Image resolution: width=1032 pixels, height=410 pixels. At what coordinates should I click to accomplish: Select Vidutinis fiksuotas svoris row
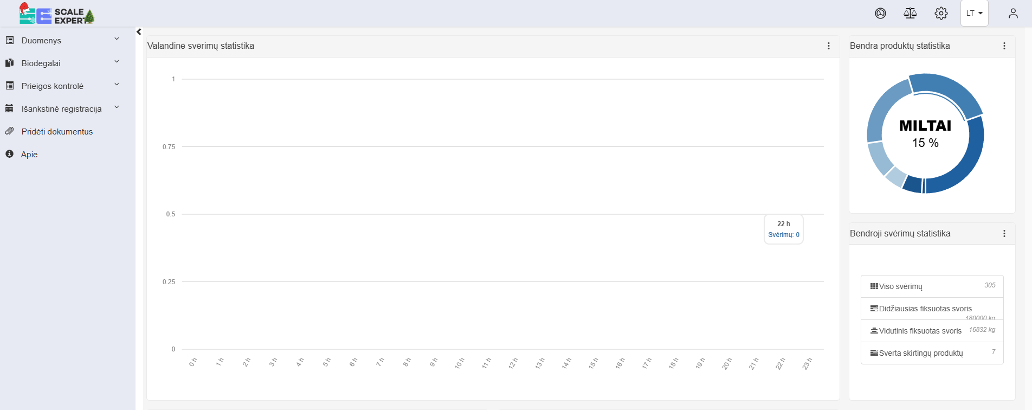pos(932,331)
